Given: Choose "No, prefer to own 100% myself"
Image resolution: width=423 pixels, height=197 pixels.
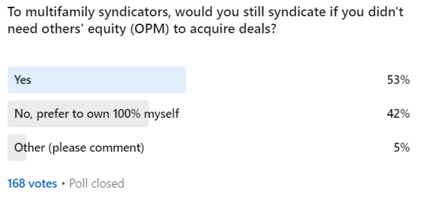Looking at the screenshot, I should (x=208, y=114).
